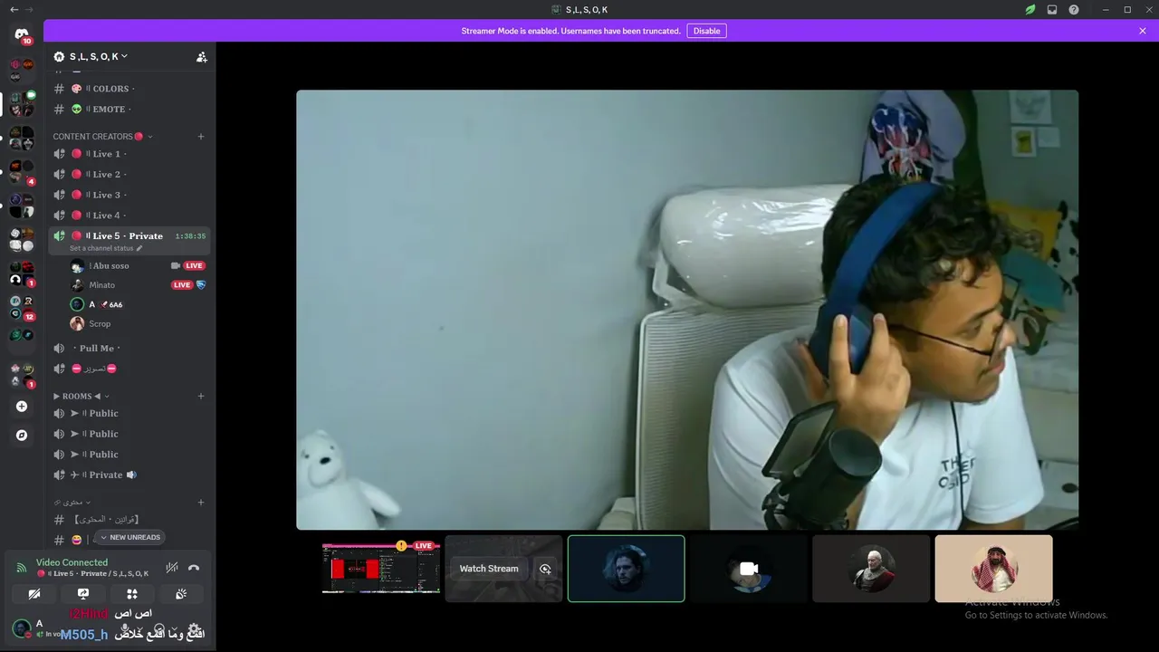Select the green-outlined speaking participant tile

click(x=627, y=569)
